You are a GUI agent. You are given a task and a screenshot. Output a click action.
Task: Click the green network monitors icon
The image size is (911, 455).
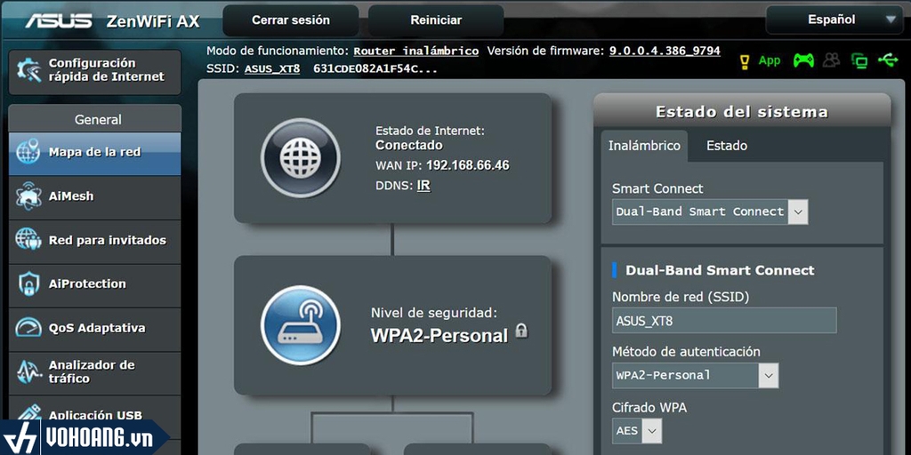pyautogui.click(x=859, y=60)
